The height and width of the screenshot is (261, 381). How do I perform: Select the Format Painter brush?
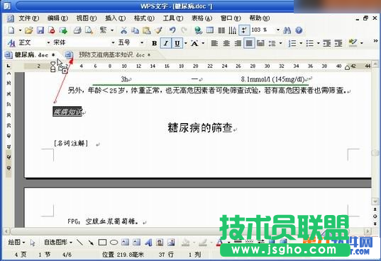point(159,30)
